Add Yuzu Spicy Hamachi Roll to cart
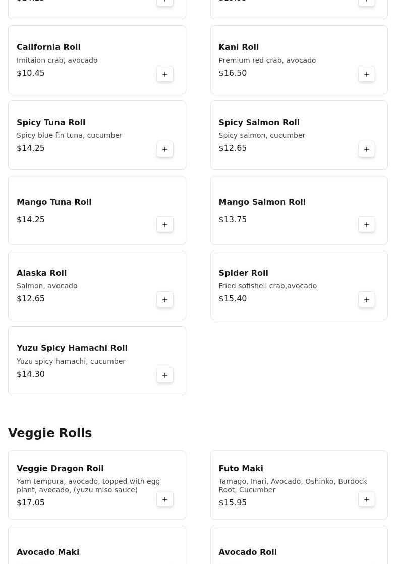 165,375
